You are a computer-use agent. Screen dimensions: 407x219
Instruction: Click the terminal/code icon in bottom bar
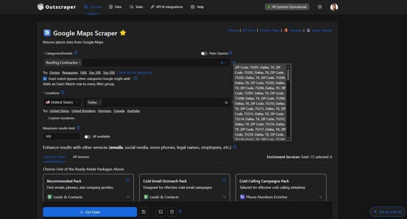[x=161, y=212]
